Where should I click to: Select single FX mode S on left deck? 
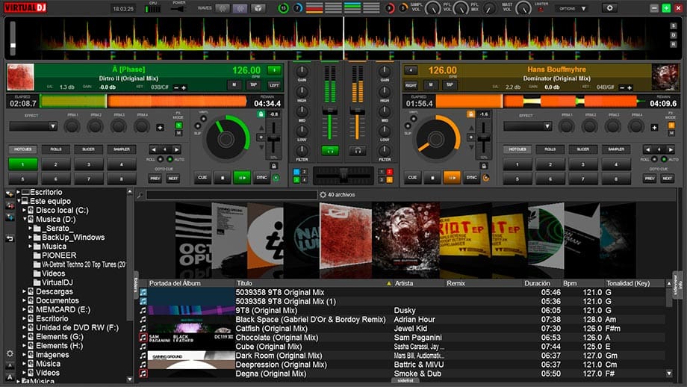pos(178,126)
